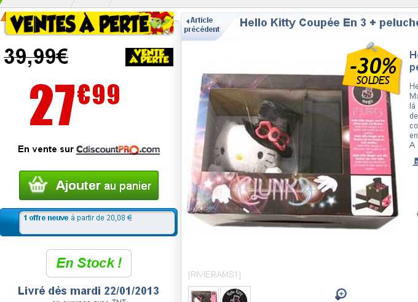
Task: Select the first product box thumbnail
Action: 203,294
